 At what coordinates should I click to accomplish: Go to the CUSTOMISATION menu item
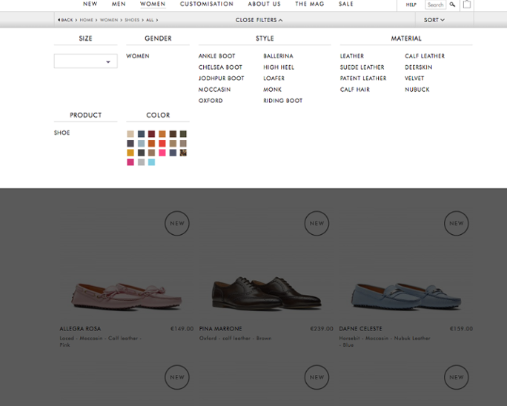click(207, 4)
